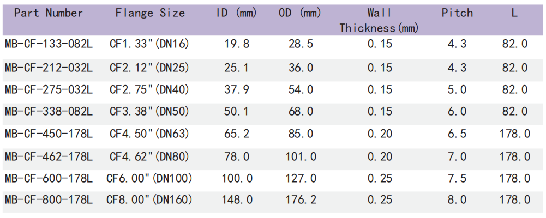Select the CF4.50"(DN63) flange cell

[x=149, y=134]
